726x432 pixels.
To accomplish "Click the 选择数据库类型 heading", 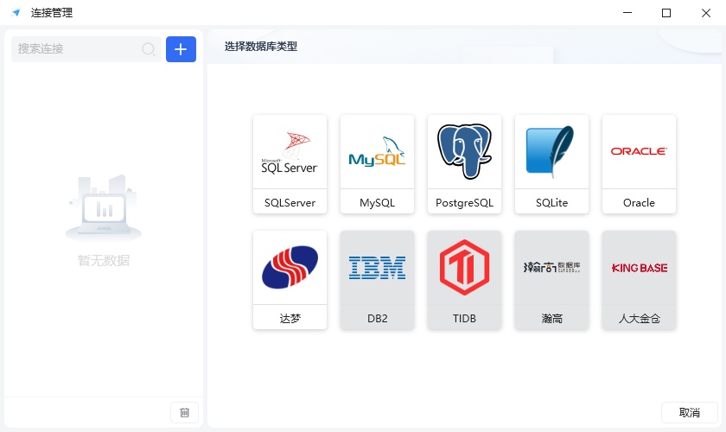I will click(261, 47).
